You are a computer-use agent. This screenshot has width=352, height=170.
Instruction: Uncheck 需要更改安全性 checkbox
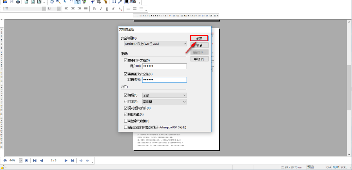click(126, 74)
